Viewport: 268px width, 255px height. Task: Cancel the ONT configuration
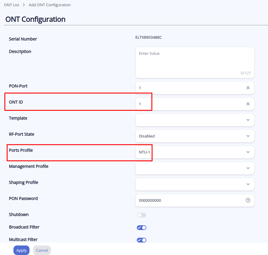coord(42,250)
